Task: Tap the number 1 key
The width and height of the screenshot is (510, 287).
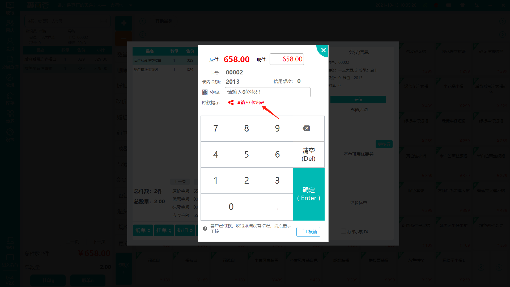Action: (x=216, y=180)
